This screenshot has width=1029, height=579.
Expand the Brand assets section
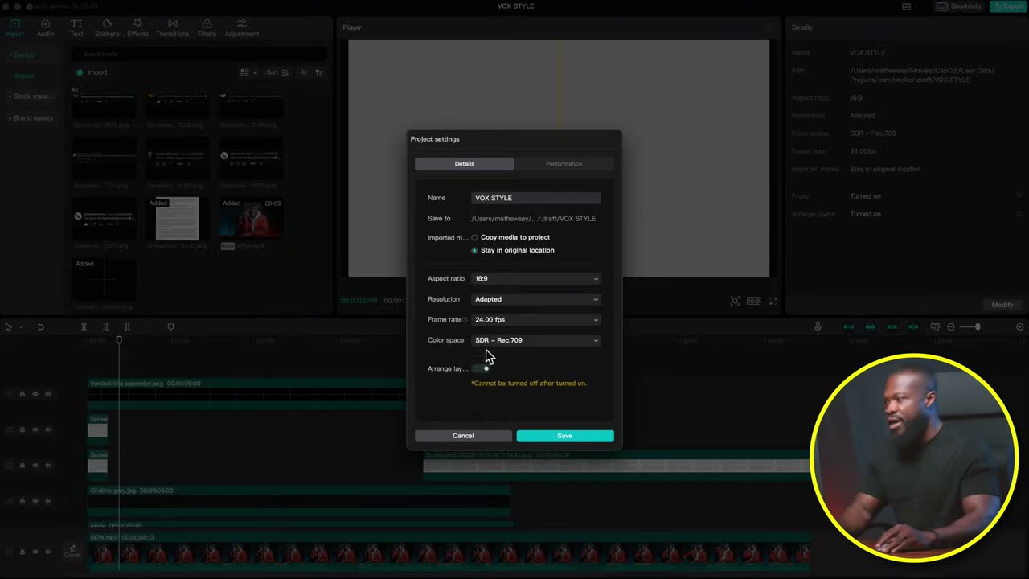31,118
